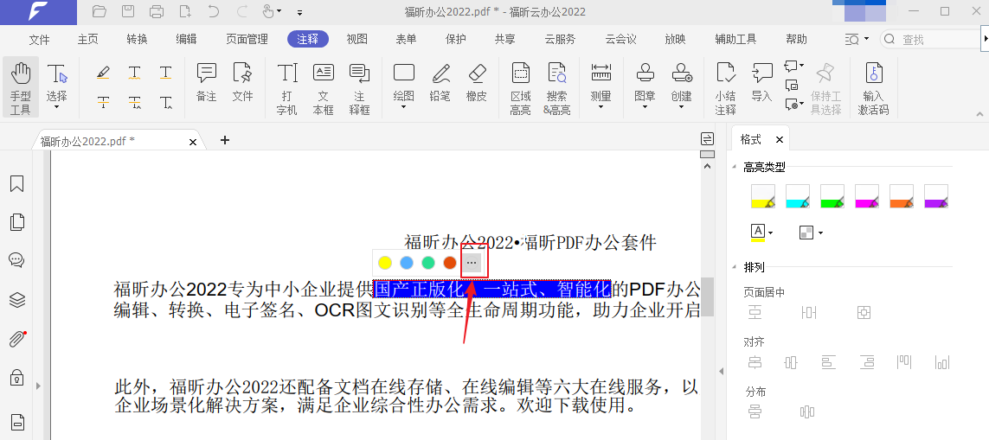Choose the magenta highlight type swatch
989x440 pixels.
point(867,196)
